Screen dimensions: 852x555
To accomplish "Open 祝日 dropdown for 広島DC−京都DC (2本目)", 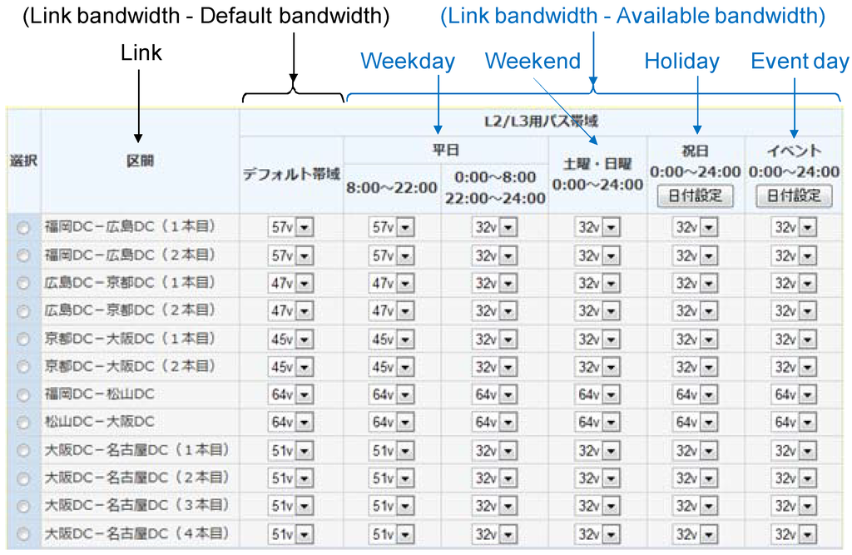I will tap(695, 311).
